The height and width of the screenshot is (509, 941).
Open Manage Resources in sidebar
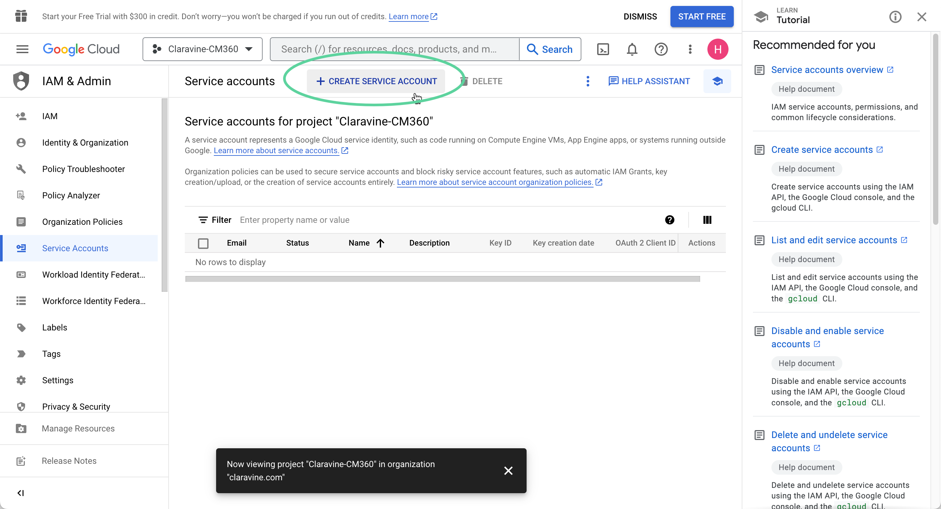[x=84, y=428]
